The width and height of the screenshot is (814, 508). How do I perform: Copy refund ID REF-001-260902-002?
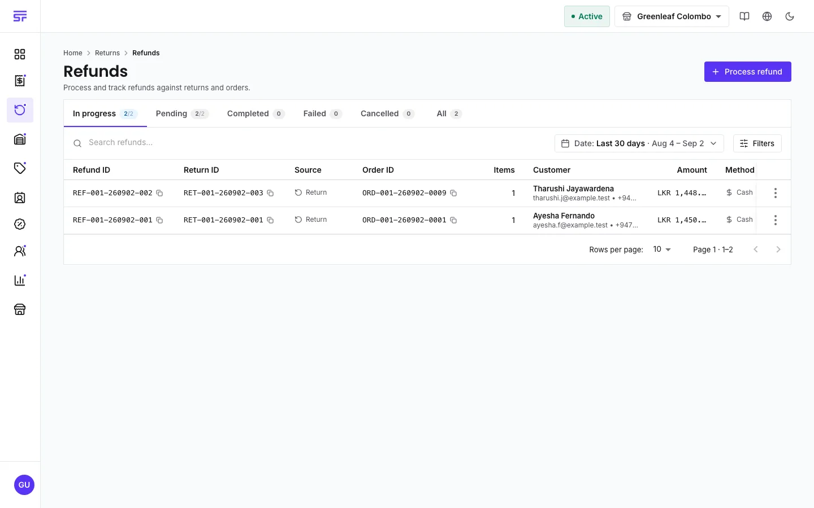click(159, 193)
